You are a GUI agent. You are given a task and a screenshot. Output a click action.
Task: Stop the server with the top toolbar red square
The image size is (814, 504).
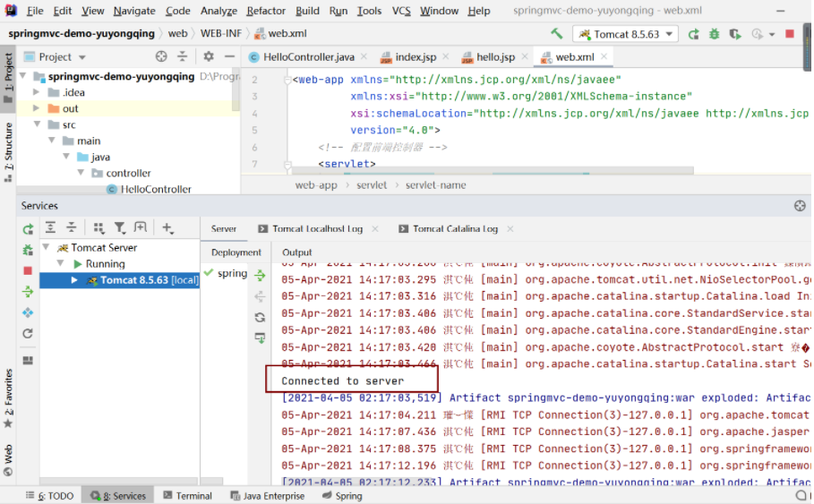(789, 34)
